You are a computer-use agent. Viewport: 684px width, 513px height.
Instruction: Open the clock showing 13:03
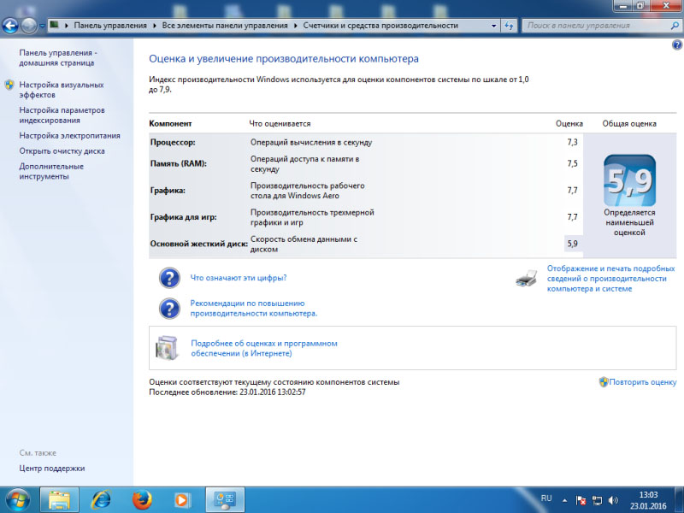(648, 500)
